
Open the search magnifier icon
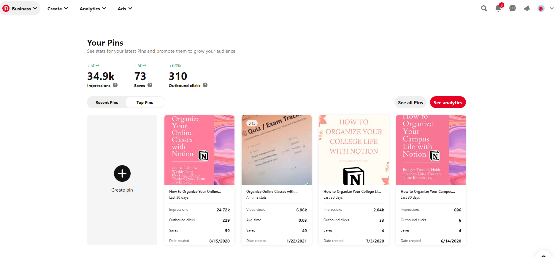[x=484, y=8]
